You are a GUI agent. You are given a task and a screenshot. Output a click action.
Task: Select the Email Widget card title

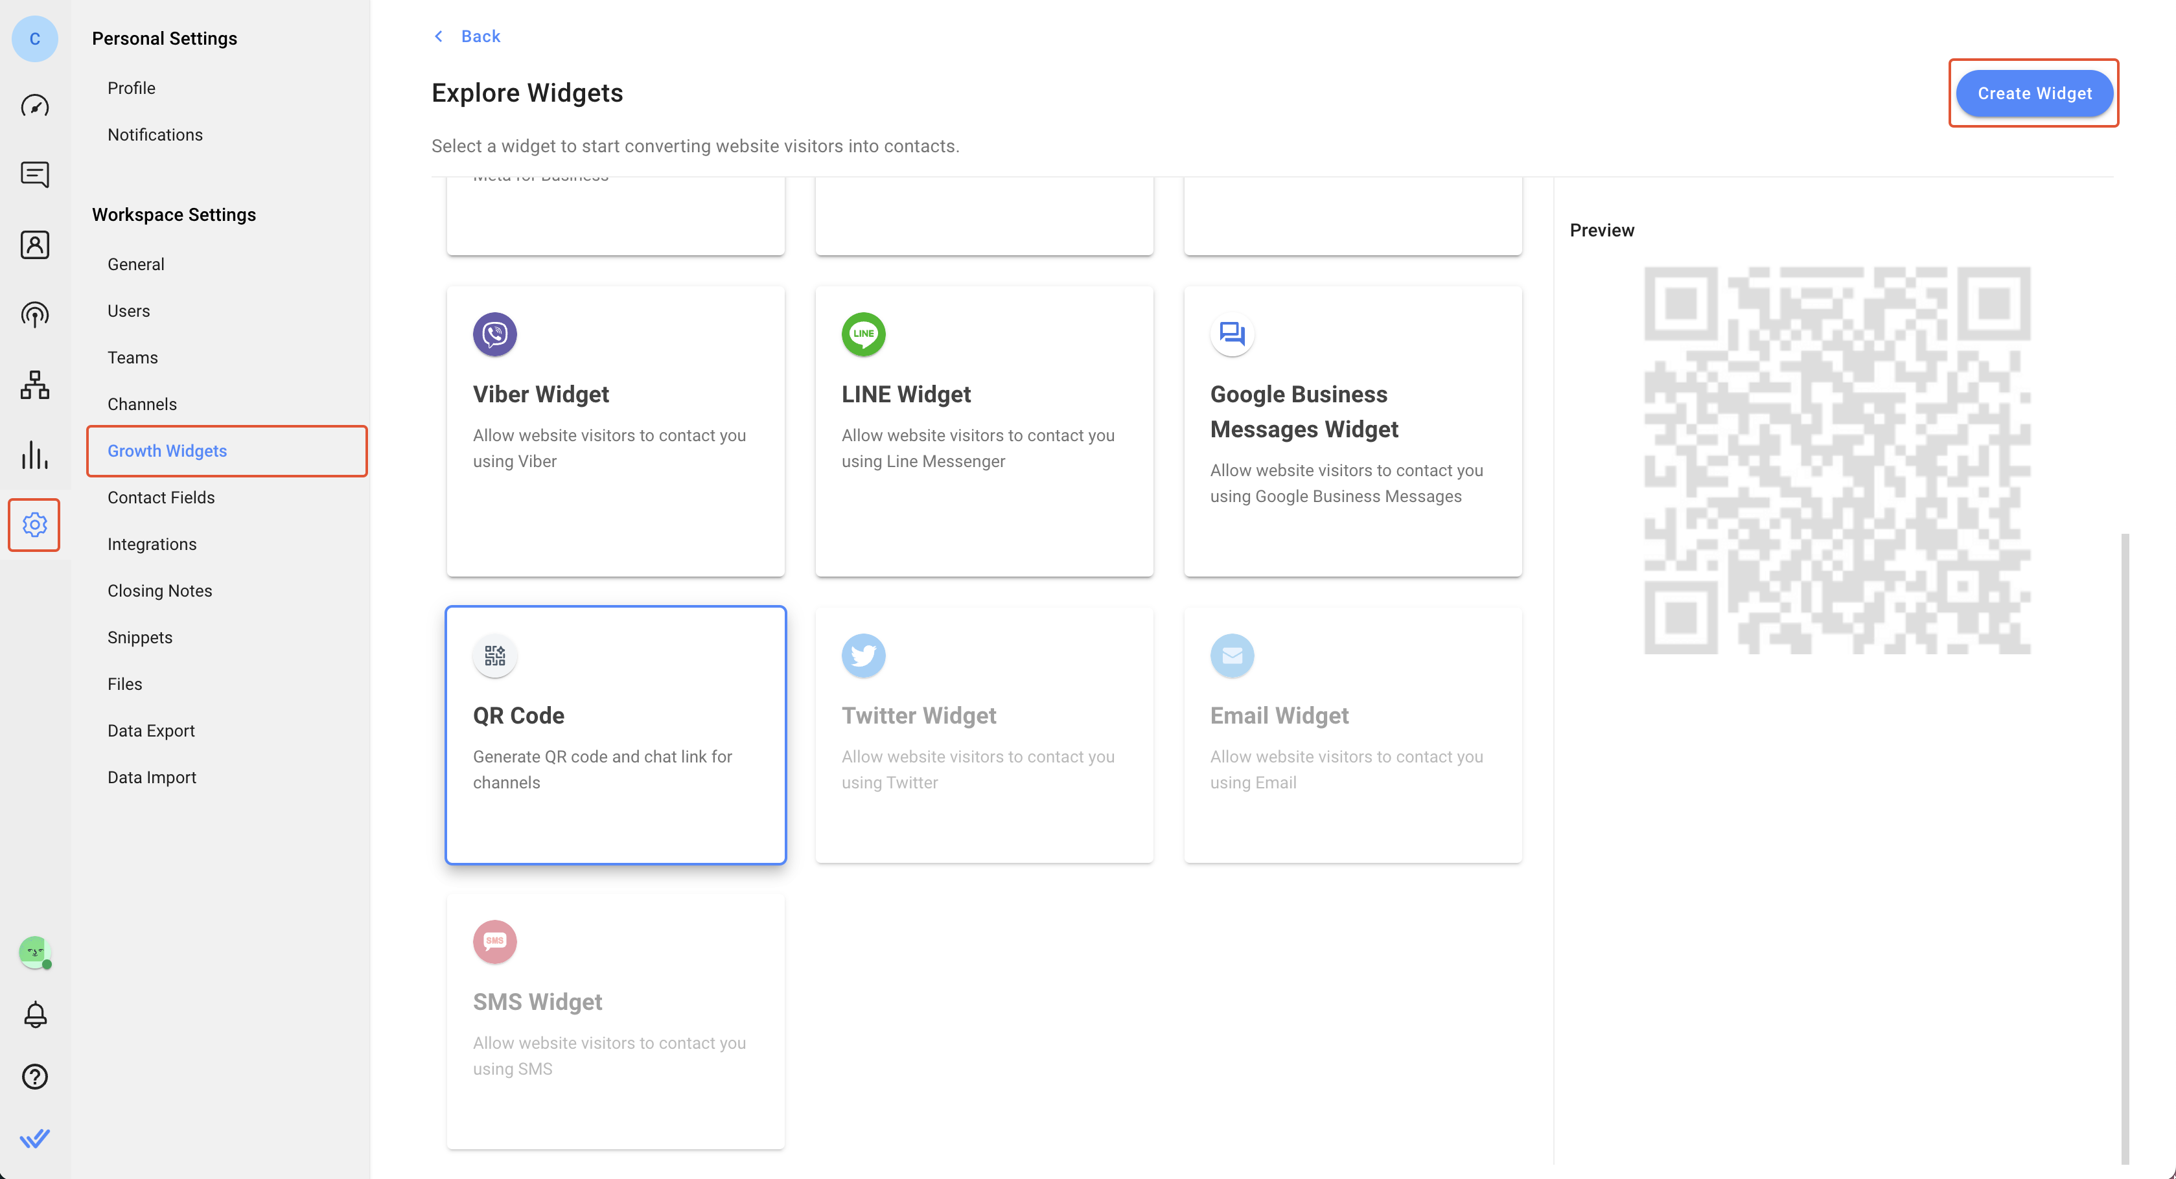(1279, 715)
